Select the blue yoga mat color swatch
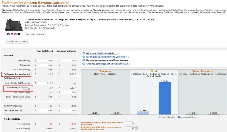This screenshot has width=227, height=132. point(9,34)
